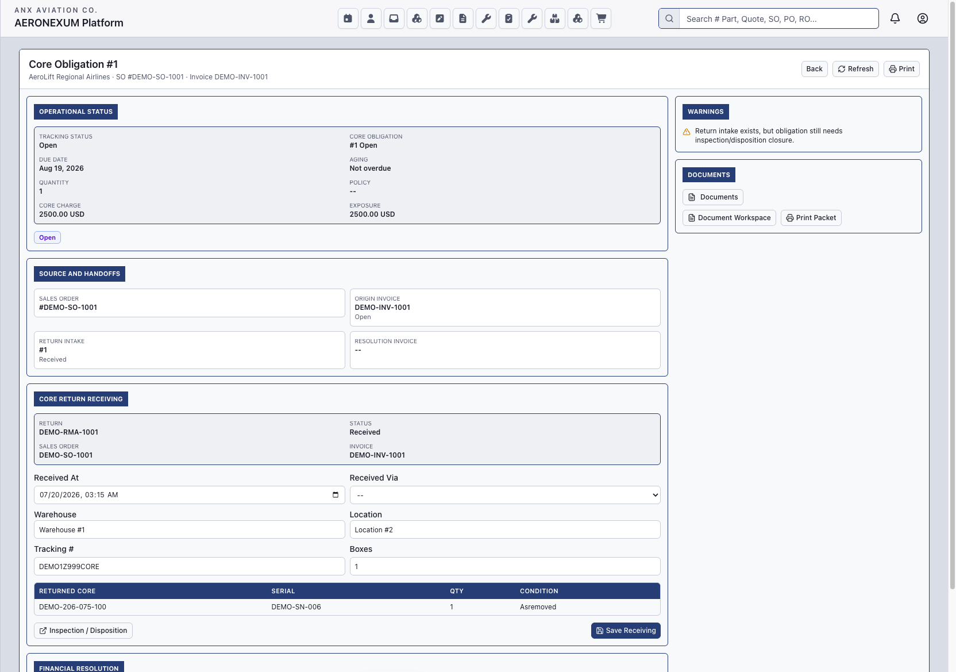Open the date picker icon in Received At
This screenshot has height=672, width=956.
pos(336,495)
